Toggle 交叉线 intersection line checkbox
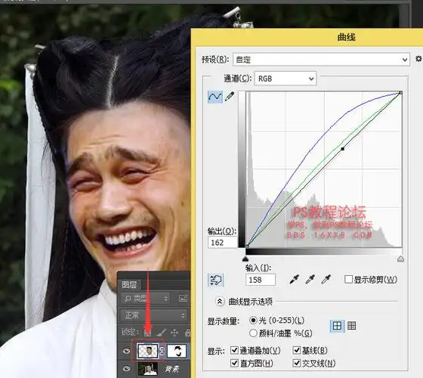This screenshot has height=378, width=423. point(297,363)
